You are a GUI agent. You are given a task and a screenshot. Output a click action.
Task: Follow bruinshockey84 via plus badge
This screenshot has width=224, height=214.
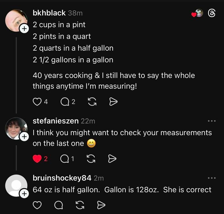(x=24, y=193)
